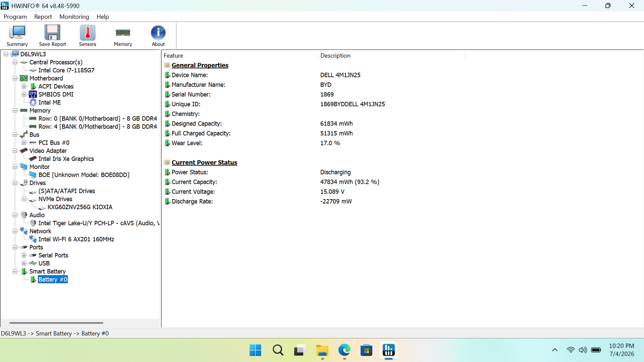Click the General Properties section icon
The width and height of the screenshot is (644, 362).
point(167,65)
